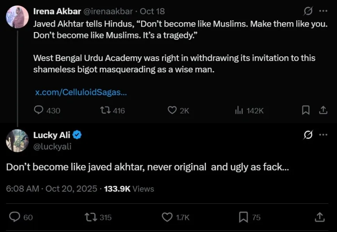Reply to Irena Akbar's tweet

click(x=39, y=110)
